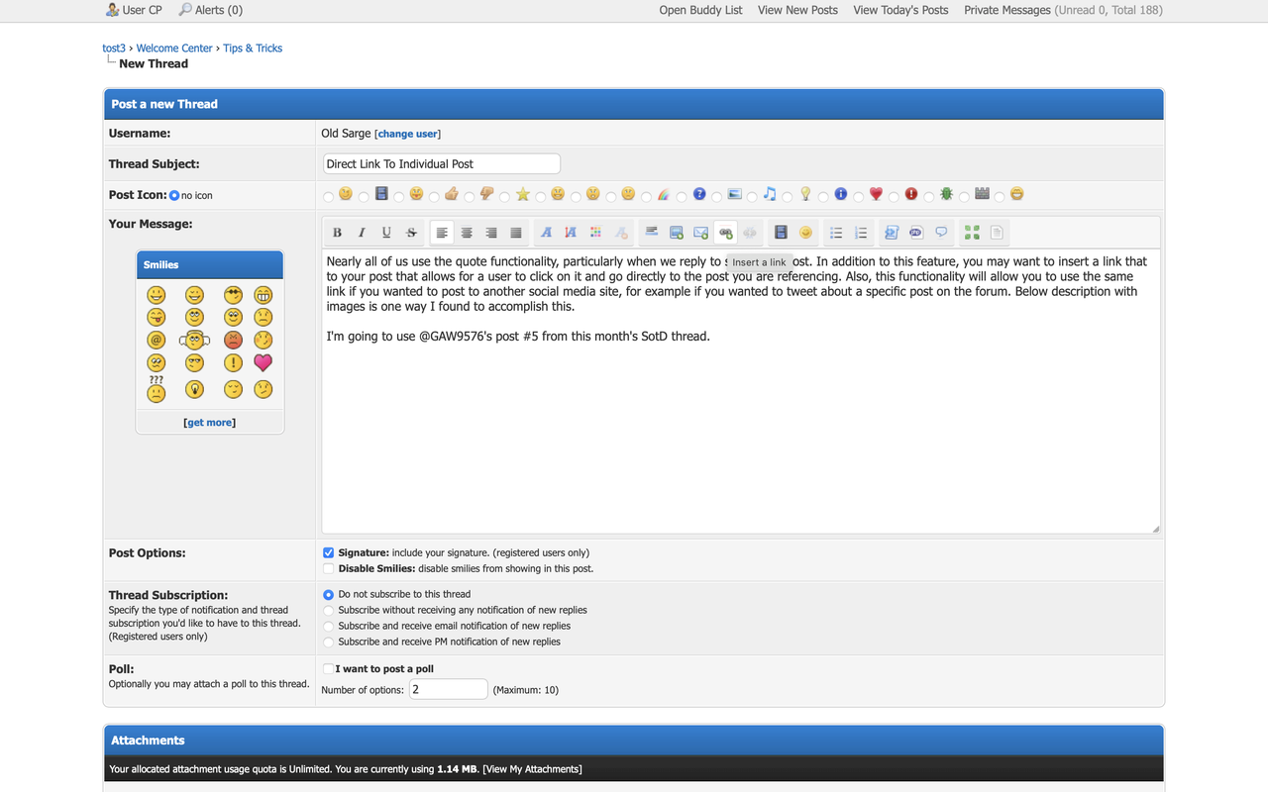1268x792 pixels.
Task: Click the unlink icon
Action: click(x=750, y=233)
